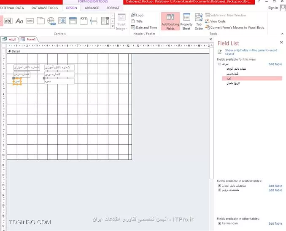Select the شماره دانش آموزی label on form

27,67
